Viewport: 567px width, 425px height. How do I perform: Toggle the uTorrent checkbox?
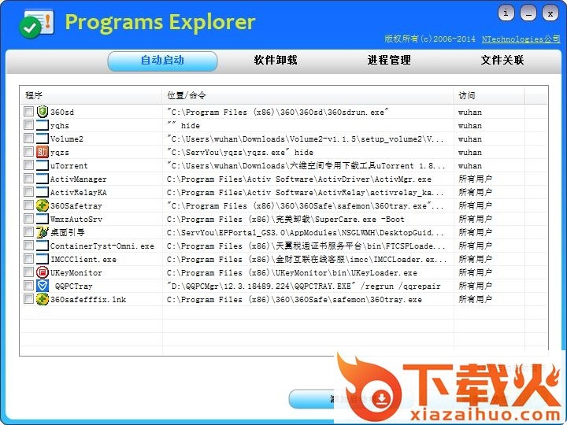click(28, 164)
